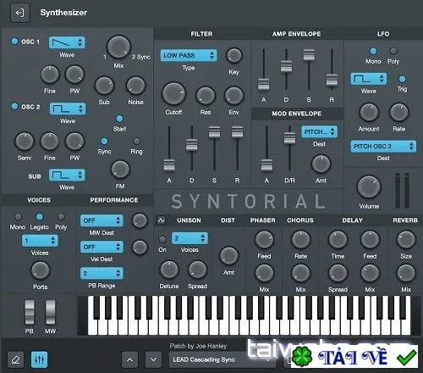Image resolution: width=423 pixels, height=373 pixels.
Task: Open the Vel Dest dropdown
Action: tap(102, 247)
